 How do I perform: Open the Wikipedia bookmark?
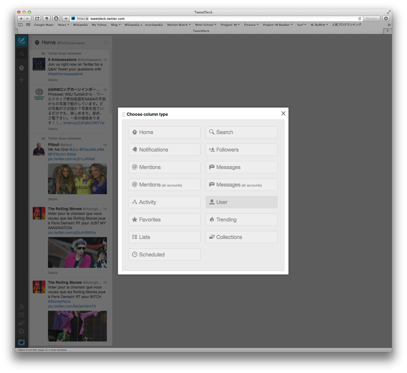[x=80, y=25]
